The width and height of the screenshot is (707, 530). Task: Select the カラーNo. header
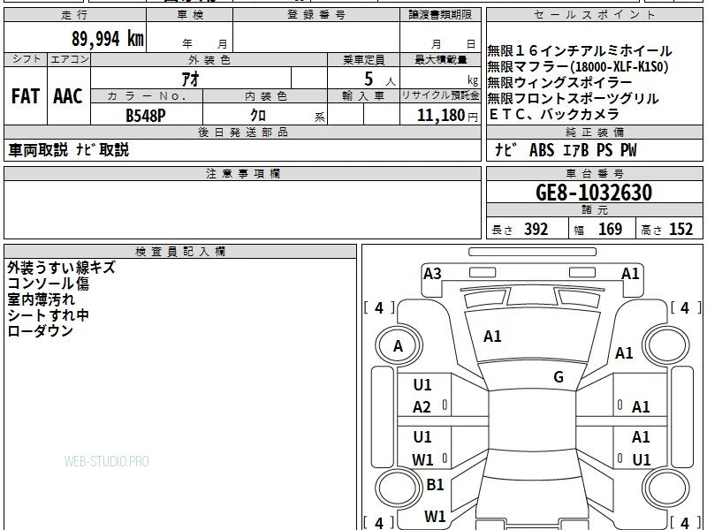pos(147,96)
